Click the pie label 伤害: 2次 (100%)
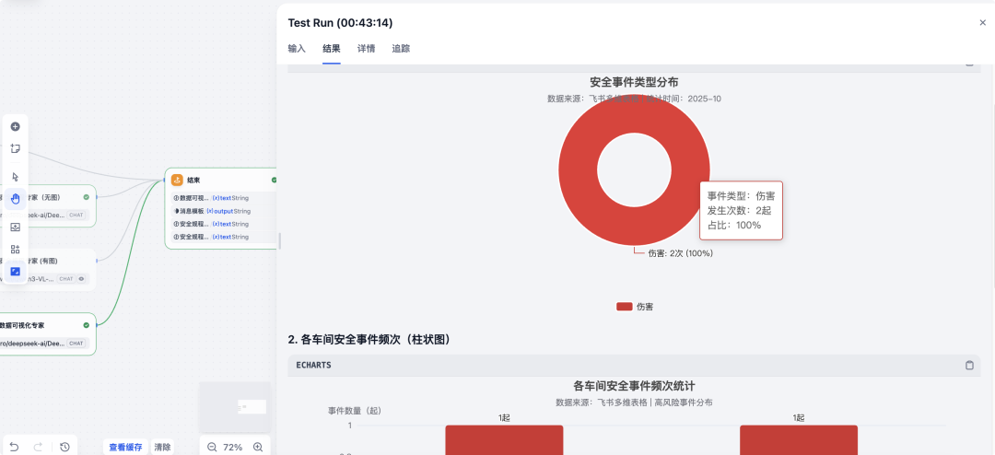Image resolution: width=995 pixels, height=455 pixels. click(x=680, y=253)
